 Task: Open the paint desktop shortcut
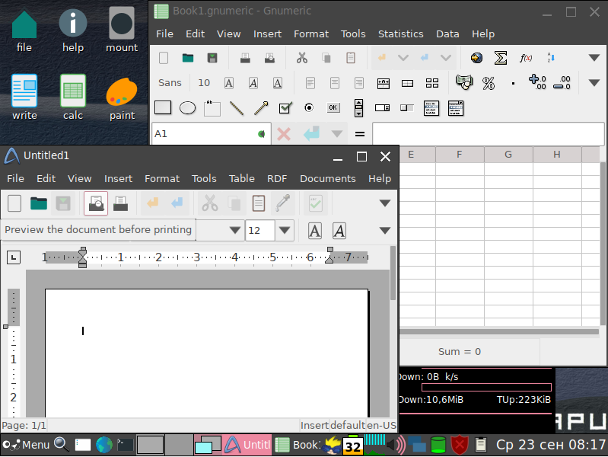tap(122, 98)
